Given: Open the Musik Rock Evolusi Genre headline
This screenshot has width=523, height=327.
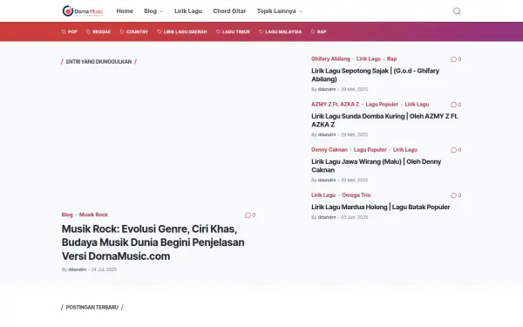Looking at the screenshot, I should pos(153,242).
